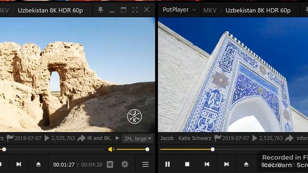
Task: Click the 2019-07-07 date flag in left player
Action: [10, 138]
